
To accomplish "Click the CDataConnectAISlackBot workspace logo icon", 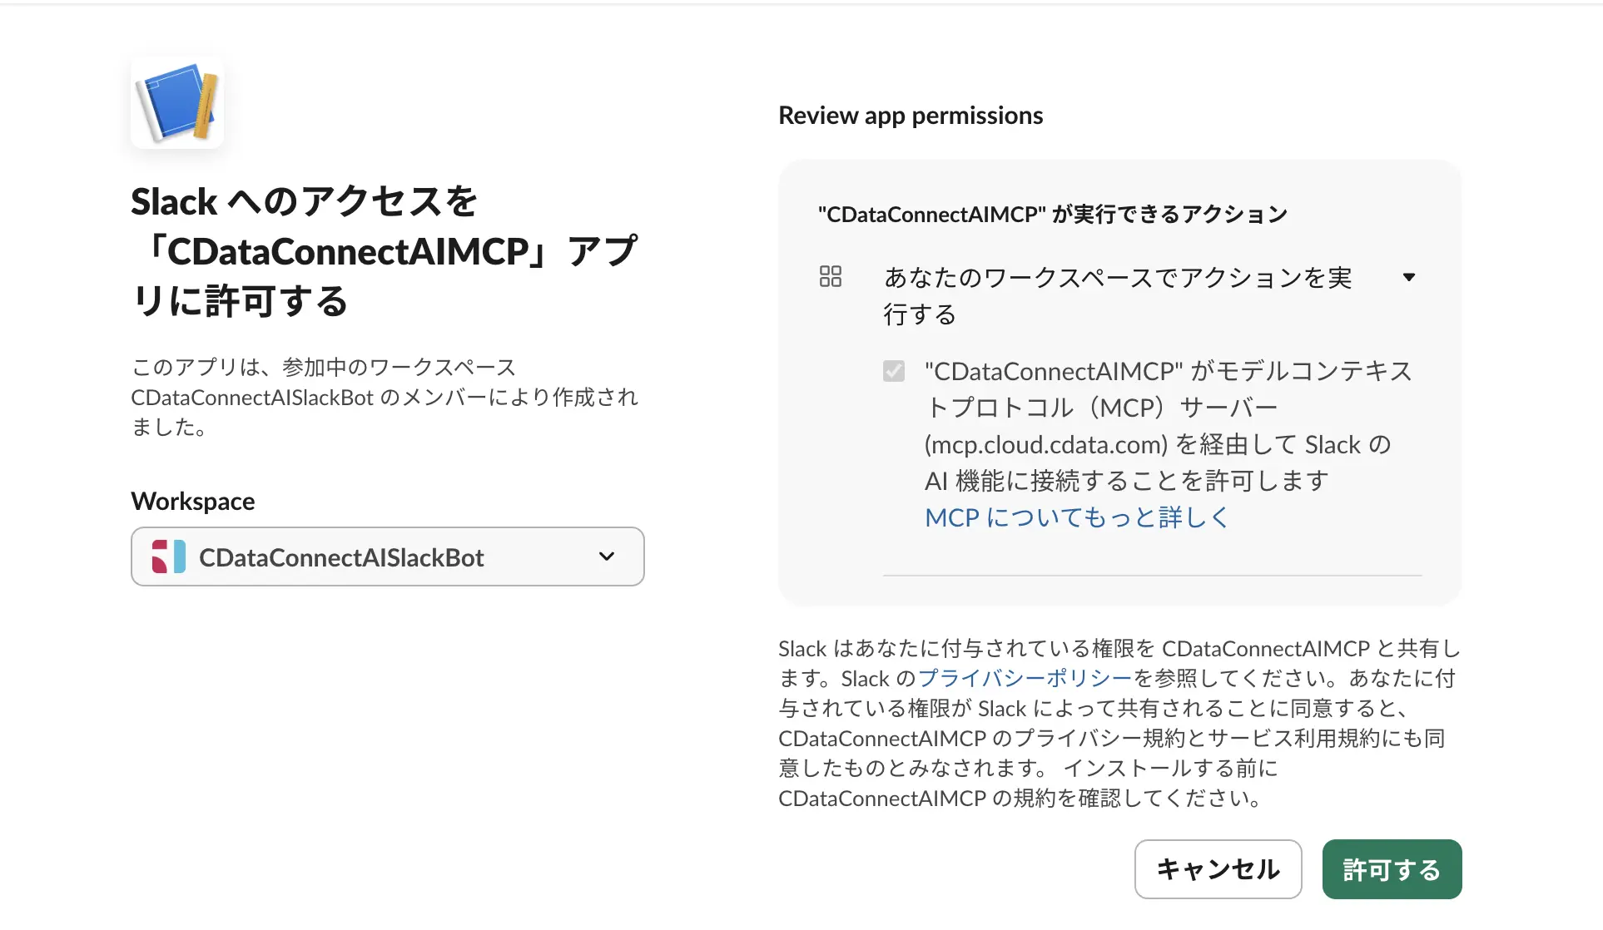I will (x=169, y=557).
